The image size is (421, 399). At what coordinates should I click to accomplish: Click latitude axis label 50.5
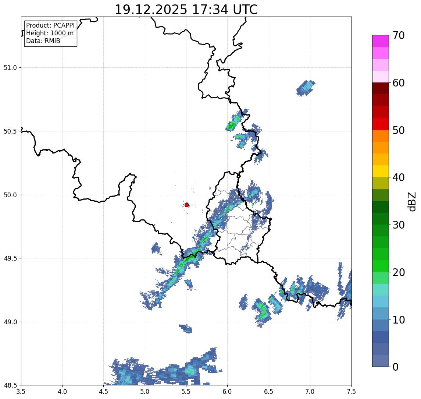coord(10,131)
